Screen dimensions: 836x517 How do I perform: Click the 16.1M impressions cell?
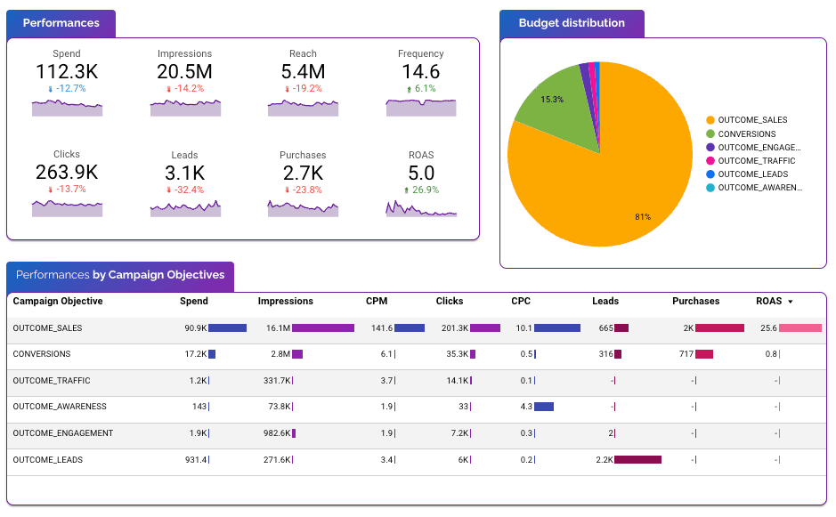(279, 328)
